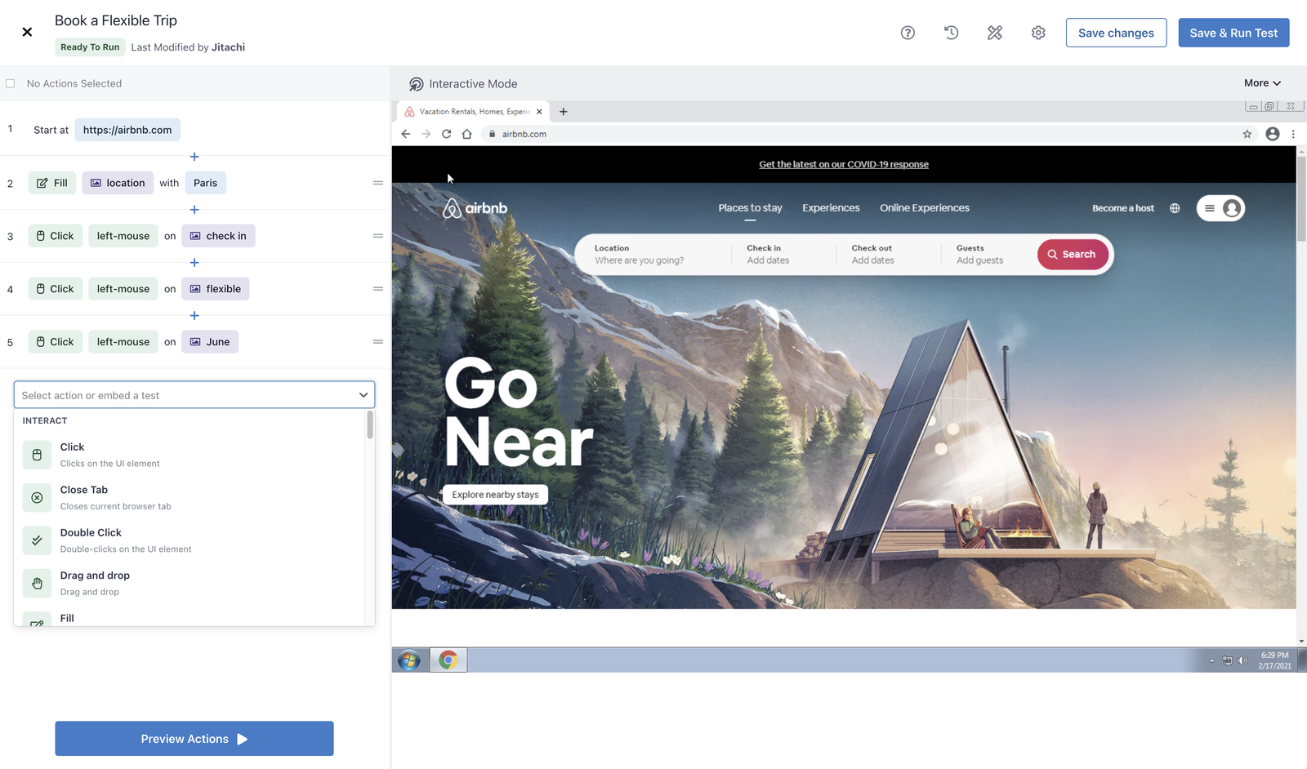Switch to Online Experiences tab
This screenshot has width=1307, height=769.
point(924,208)
